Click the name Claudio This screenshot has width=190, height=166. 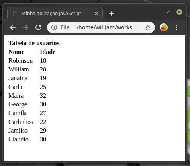coord(18,139)
